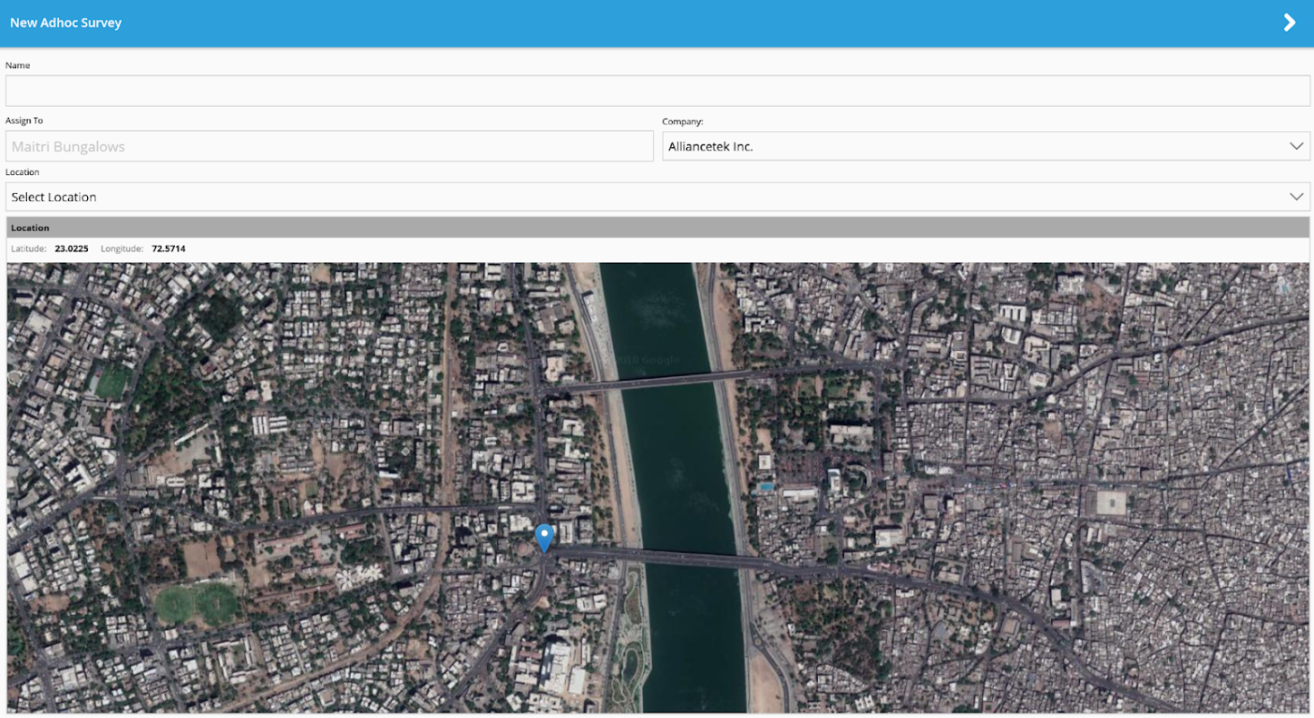The width and height of the screenshot is (1314, 718).
Task: Focus the Name input field
Action: (x=657, y=91)
